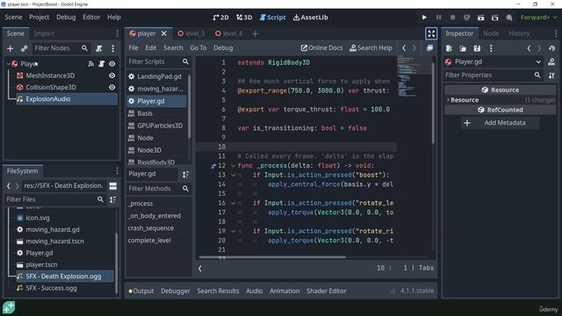This screenshot has height=316, width=562.
Task: Open the Editor menu
Action: coord(91,18)
